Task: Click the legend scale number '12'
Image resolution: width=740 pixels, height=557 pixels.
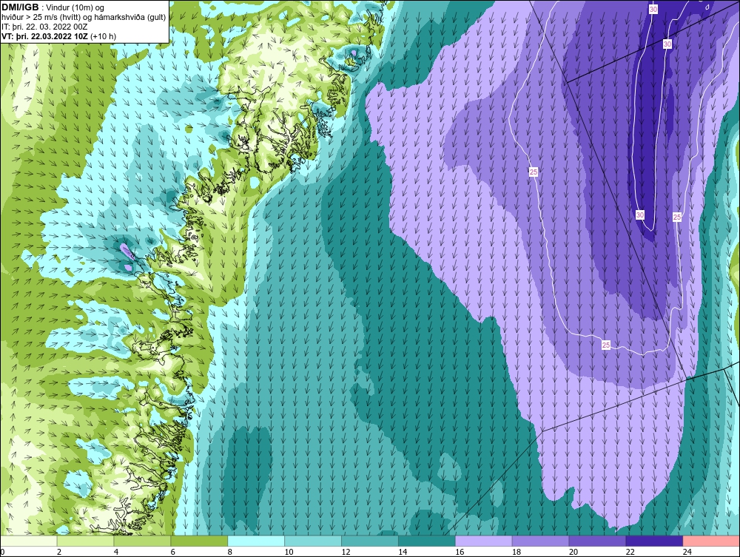Action: coord(346,552)
